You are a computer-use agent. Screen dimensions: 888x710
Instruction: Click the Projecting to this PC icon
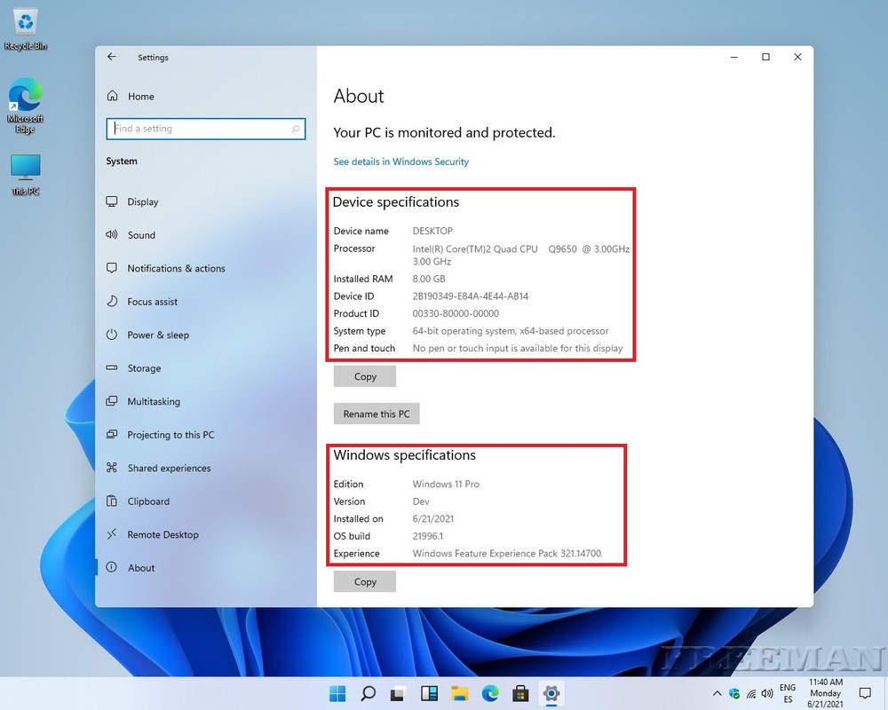112,434
